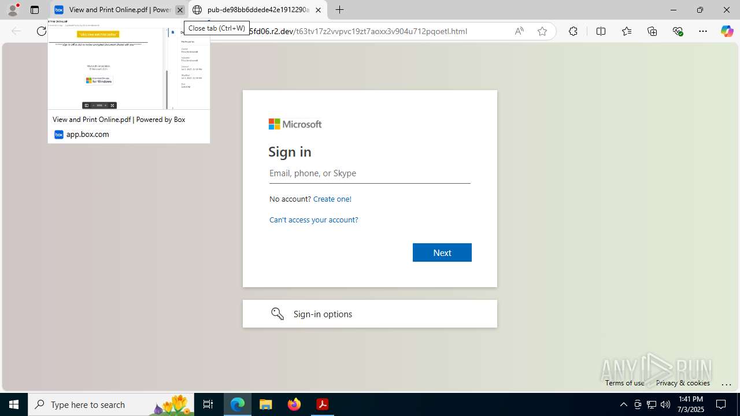Click the address bar URL
The height and width of the screenshot is (416, 740).
357,31
